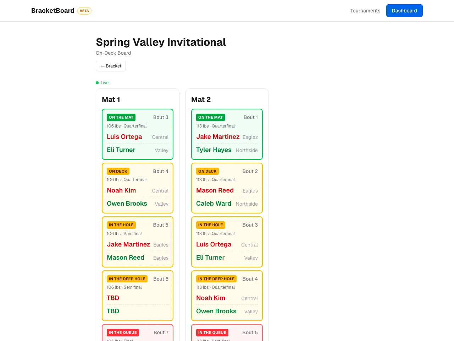Click the ON THE MAT badge on Mat 2

210,117
